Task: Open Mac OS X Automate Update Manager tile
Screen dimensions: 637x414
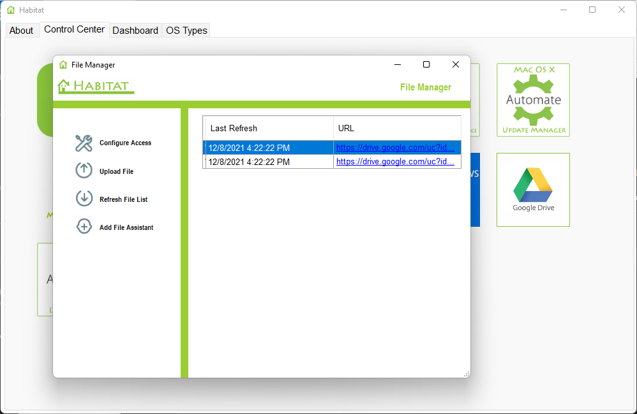Action: [533, 100]
